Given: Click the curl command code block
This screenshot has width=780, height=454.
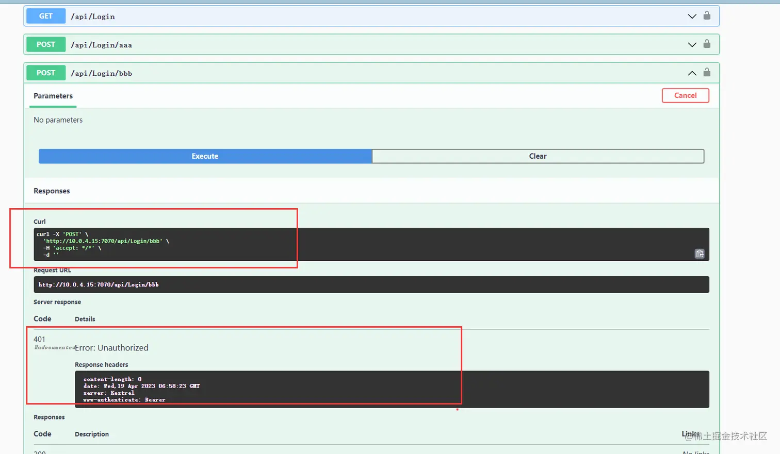Looking at the screenshot, I should point(371,244).
